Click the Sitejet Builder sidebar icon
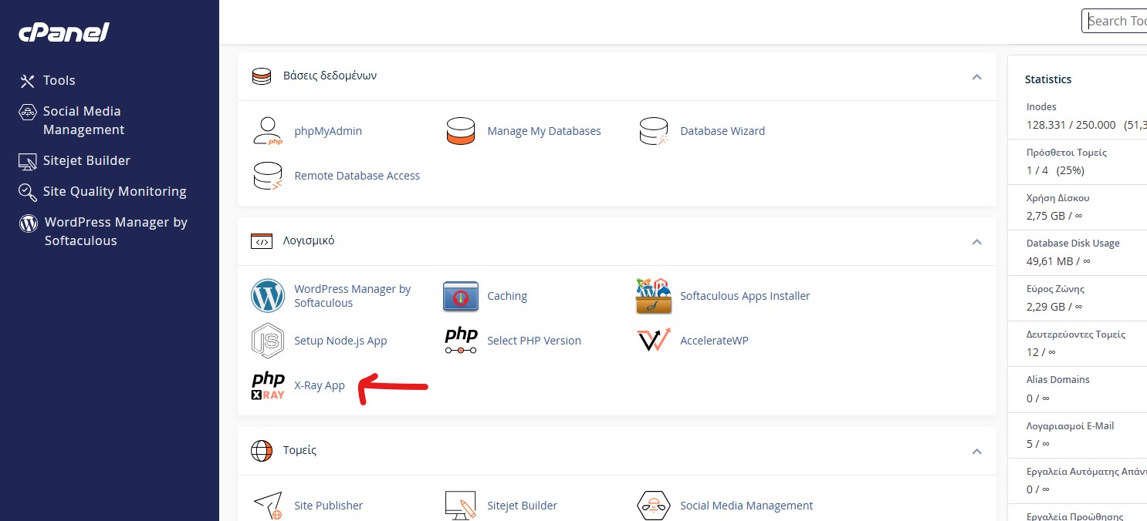This screenshot has height=521, width=1147. (x=28, y=161)
